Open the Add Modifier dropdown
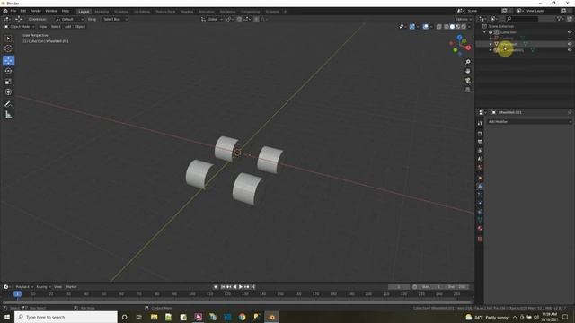Screen dimensions: 575x323 tap(529, 122)
